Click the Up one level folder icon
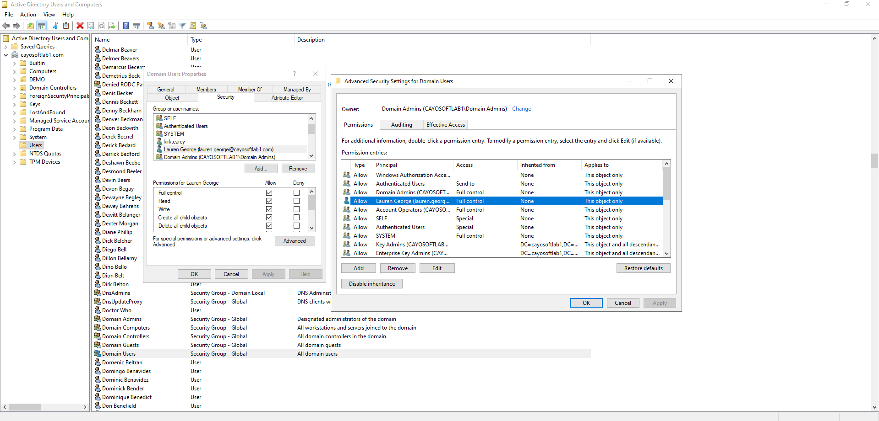 tap(31, 26)
